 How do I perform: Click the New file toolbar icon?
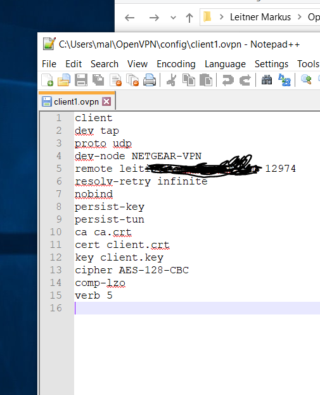click(x=47, y=80)
